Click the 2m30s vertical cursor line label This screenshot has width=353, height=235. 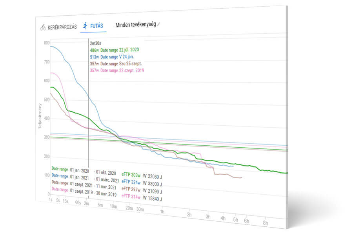(x=96, y=43)
